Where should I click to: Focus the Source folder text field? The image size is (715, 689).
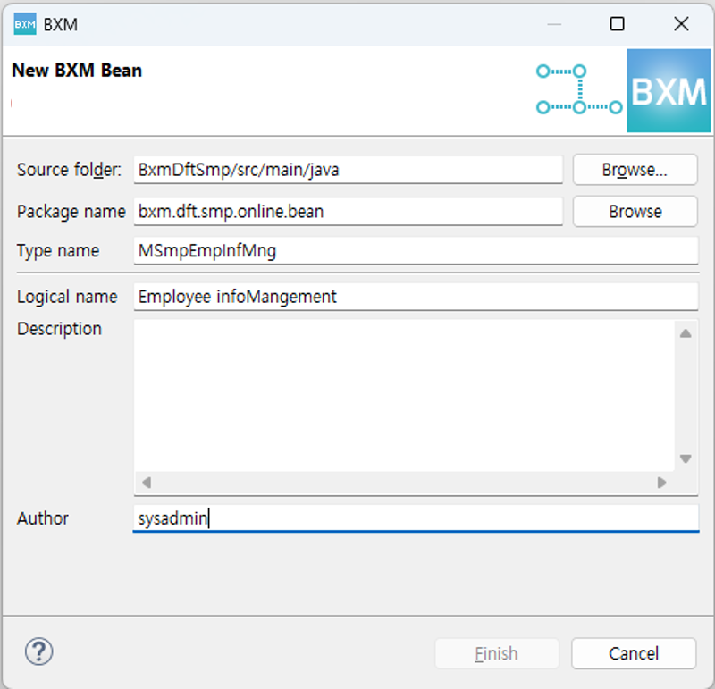(x=348, y=170)
